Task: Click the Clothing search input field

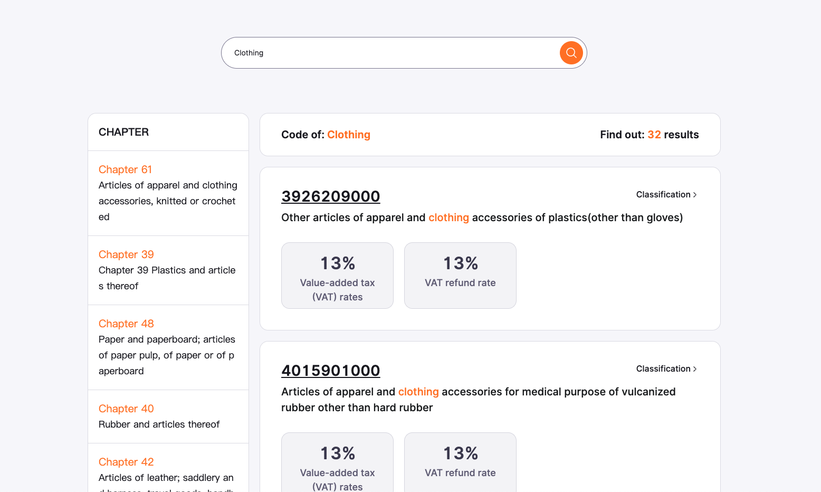Action: point(390,53)
